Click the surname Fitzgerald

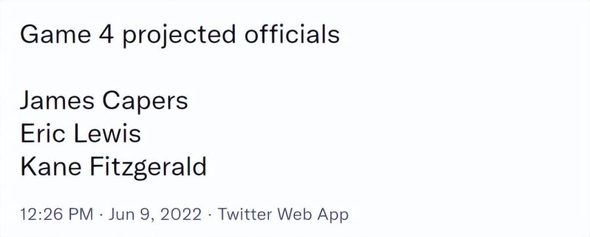(148, 167)
